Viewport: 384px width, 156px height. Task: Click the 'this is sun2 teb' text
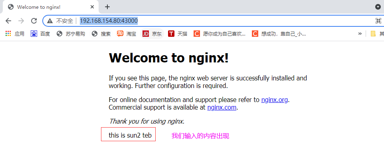coord(130,135)
